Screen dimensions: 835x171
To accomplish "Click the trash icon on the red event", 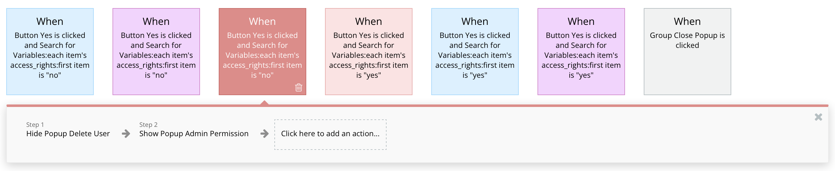I will point(298,87).
